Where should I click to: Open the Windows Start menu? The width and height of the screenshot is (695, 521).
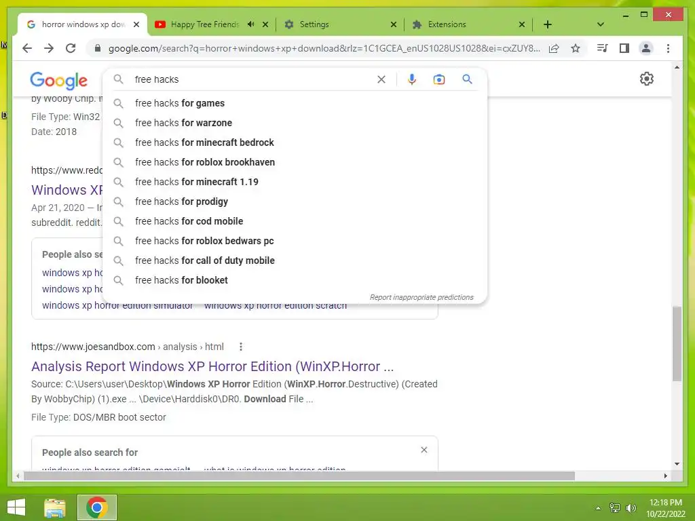pyautogui.click(x=16, y=507)
